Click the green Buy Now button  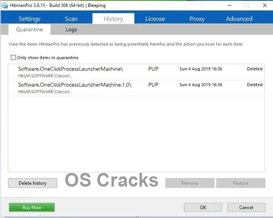[32, 207]
